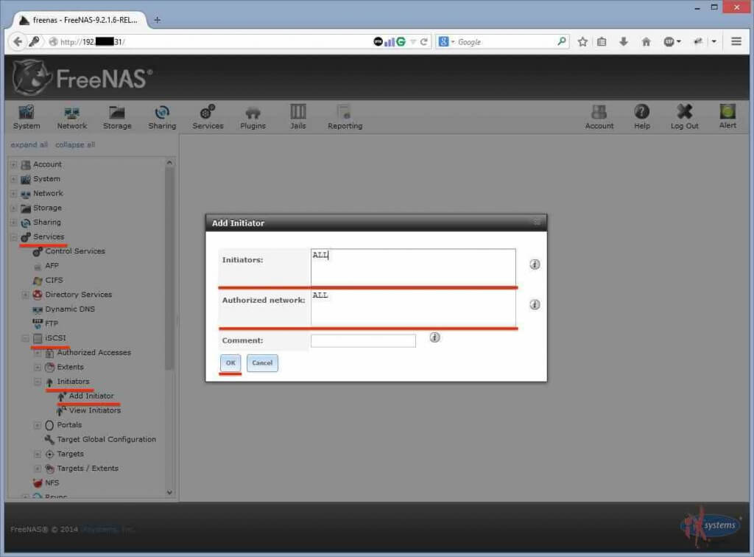This screenshot has height=557, width=754.
Task: Open the Reporting toolbar icon
Action: pos(345,117)
